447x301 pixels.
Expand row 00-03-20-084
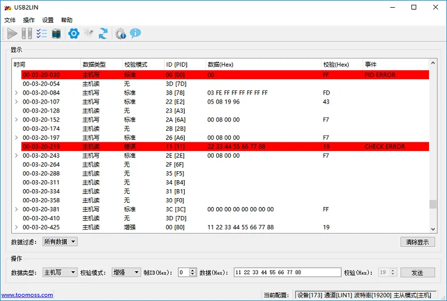(16, 93)
